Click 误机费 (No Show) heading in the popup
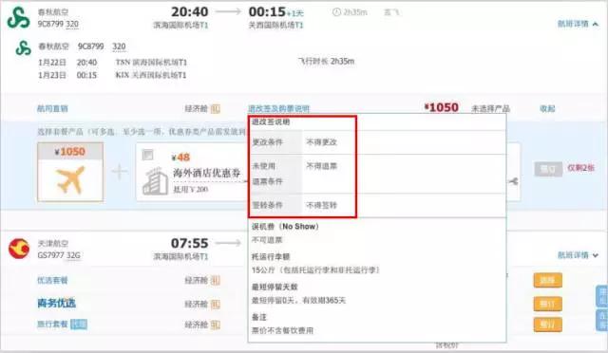The width and height of the screenshot is (608, 353). (x=285, y=226)
